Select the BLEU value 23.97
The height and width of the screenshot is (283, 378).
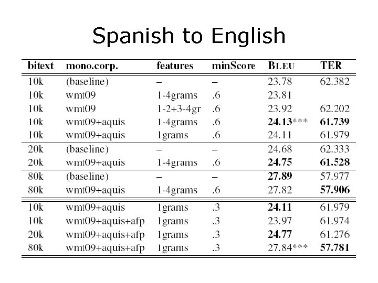point(280,221)
